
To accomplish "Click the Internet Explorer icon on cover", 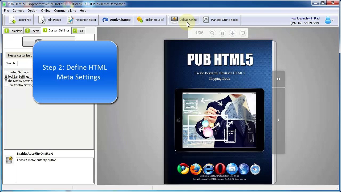I will pos(208,169).
